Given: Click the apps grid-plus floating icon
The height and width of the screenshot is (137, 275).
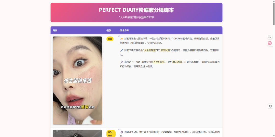Looking at the screenshot, I should (270, 37).
